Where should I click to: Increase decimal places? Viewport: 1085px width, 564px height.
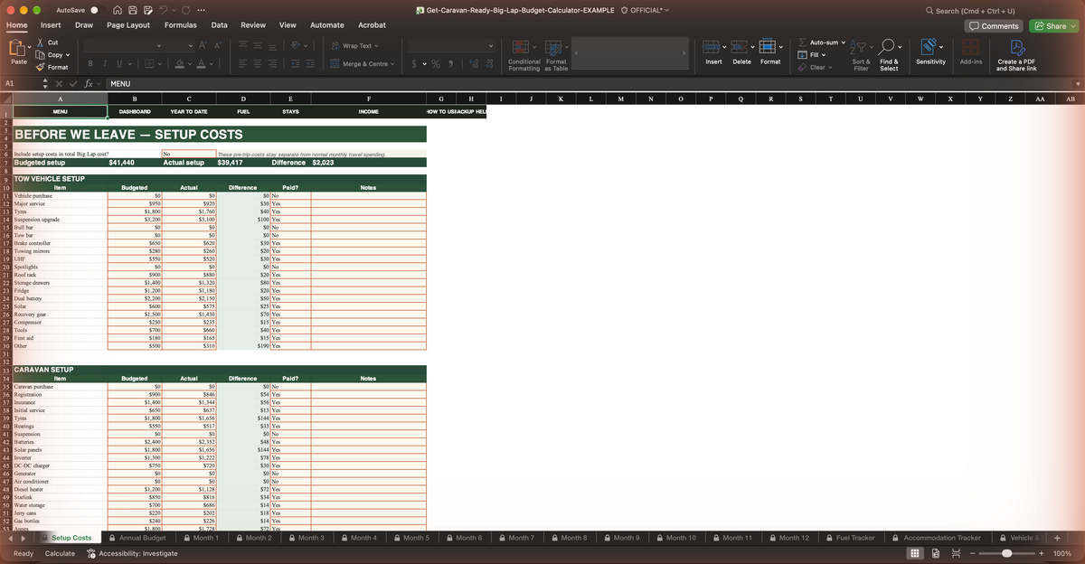coord(473,63)
